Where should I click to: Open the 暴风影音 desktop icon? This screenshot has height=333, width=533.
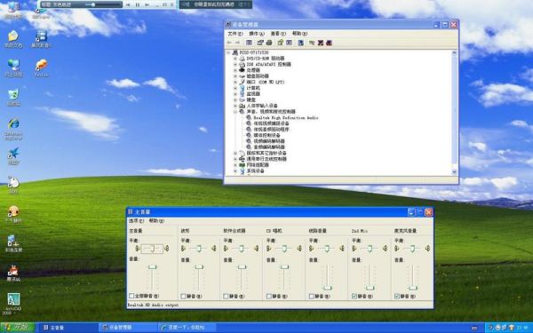(x=41, y=39)
